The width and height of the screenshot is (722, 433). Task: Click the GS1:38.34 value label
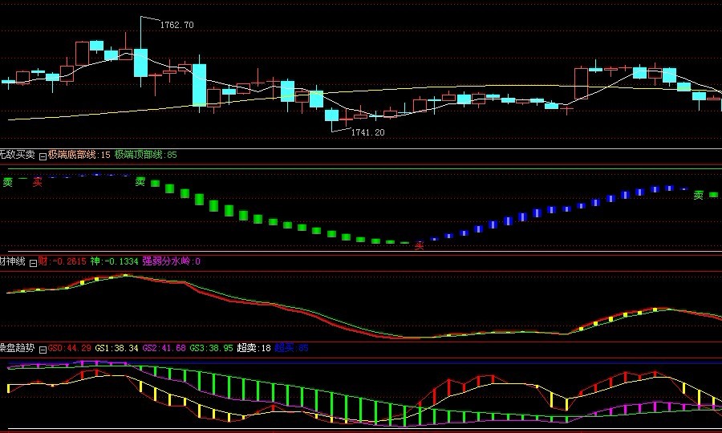(117, 348)
